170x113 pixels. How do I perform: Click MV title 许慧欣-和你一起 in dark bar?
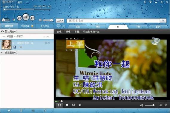[x=91, y=32]
